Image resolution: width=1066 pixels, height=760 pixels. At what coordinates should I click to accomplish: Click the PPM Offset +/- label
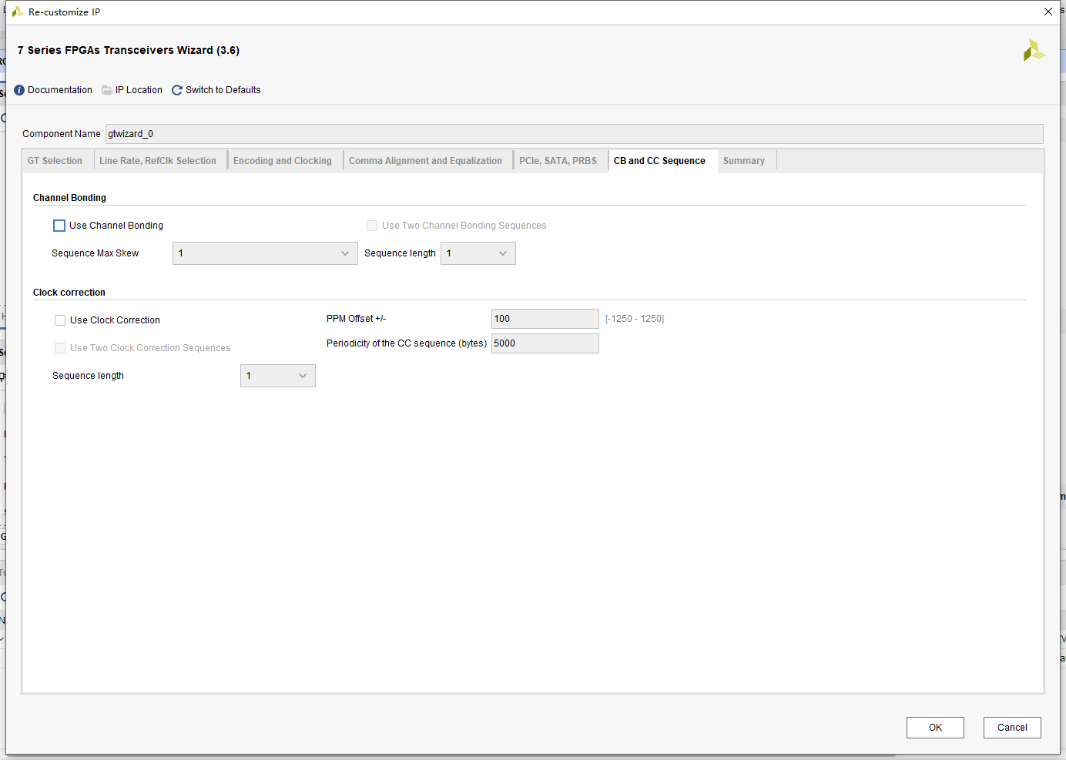(356, 319)
